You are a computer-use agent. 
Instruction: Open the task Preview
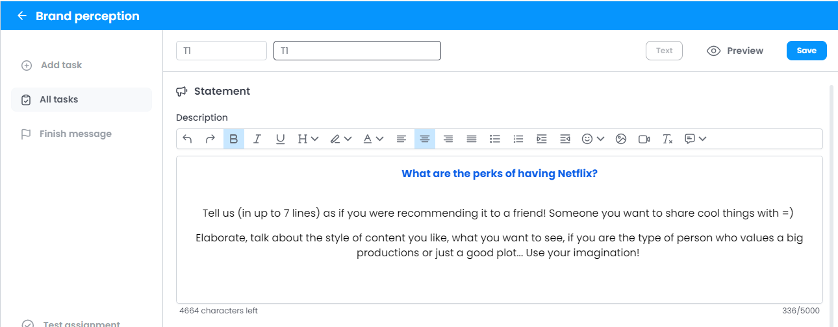pos(735,51)
